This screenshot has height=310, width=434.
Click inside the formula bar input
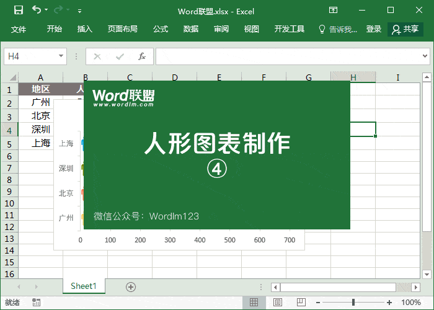[288, 56]
